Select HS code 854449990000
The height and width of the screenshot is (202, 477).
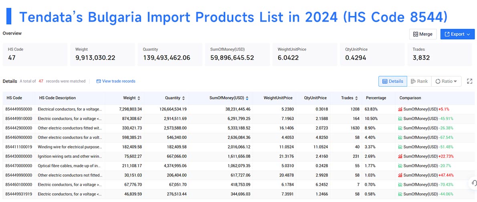(19, 175)
